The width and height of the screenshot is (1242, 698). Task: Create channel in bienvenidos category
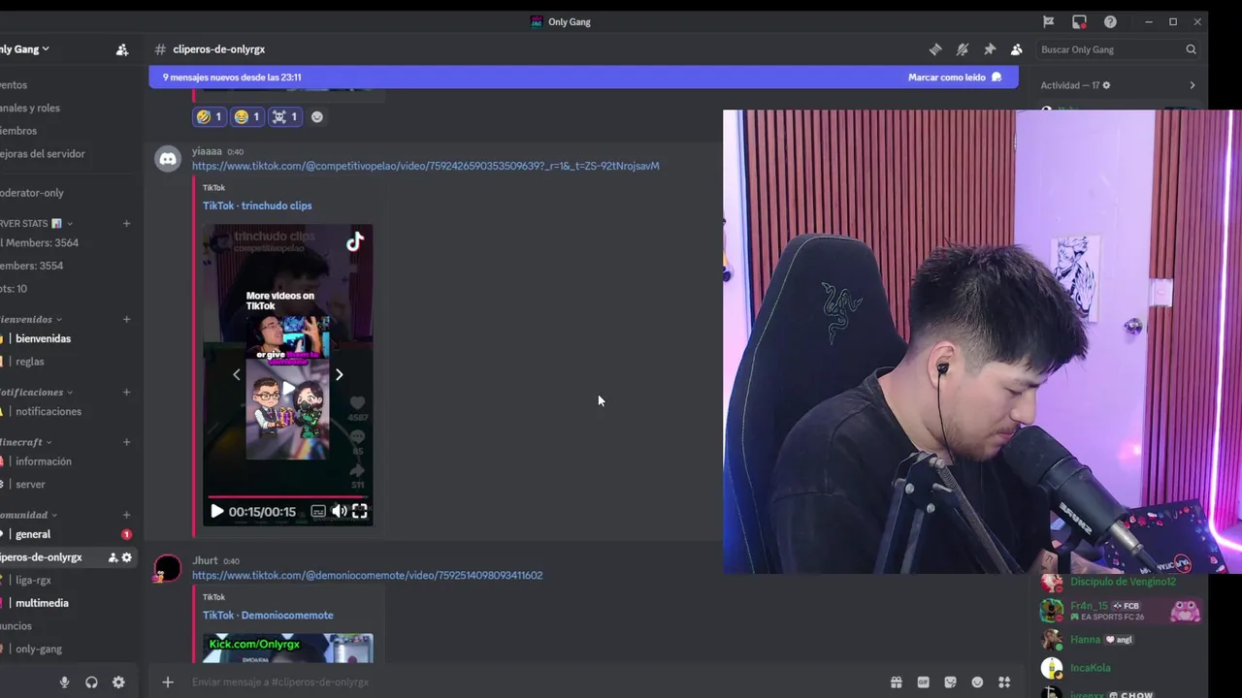pos(126,319)
